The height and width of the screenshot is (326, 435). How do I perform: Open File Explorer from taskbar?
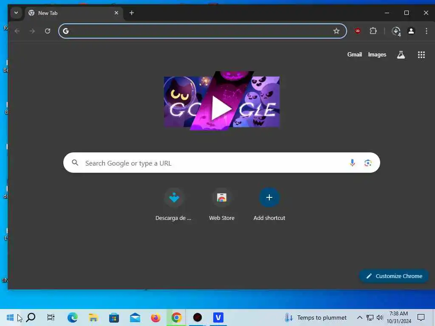click(93, 318)
